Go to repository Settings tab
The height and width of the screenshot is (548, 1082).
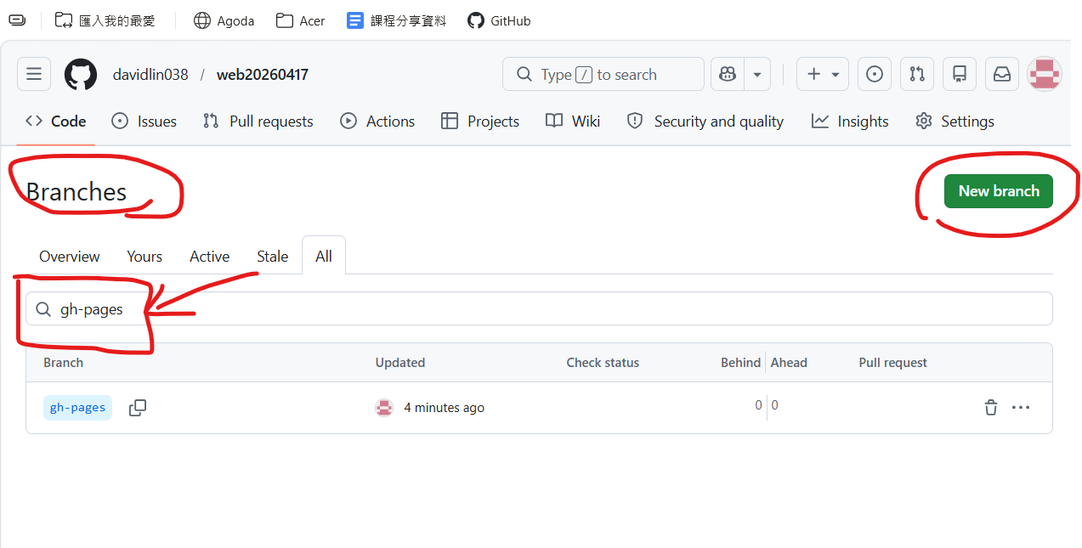(x=955, y=121)
